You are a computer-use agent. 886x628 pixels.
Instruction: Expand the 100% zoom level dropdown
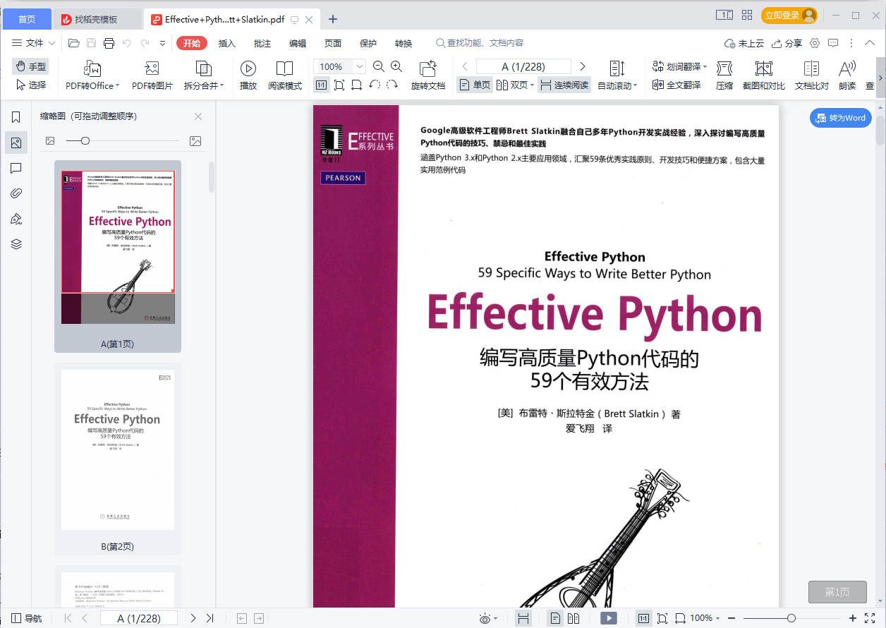pyautogui.click(x=359, y=67)
